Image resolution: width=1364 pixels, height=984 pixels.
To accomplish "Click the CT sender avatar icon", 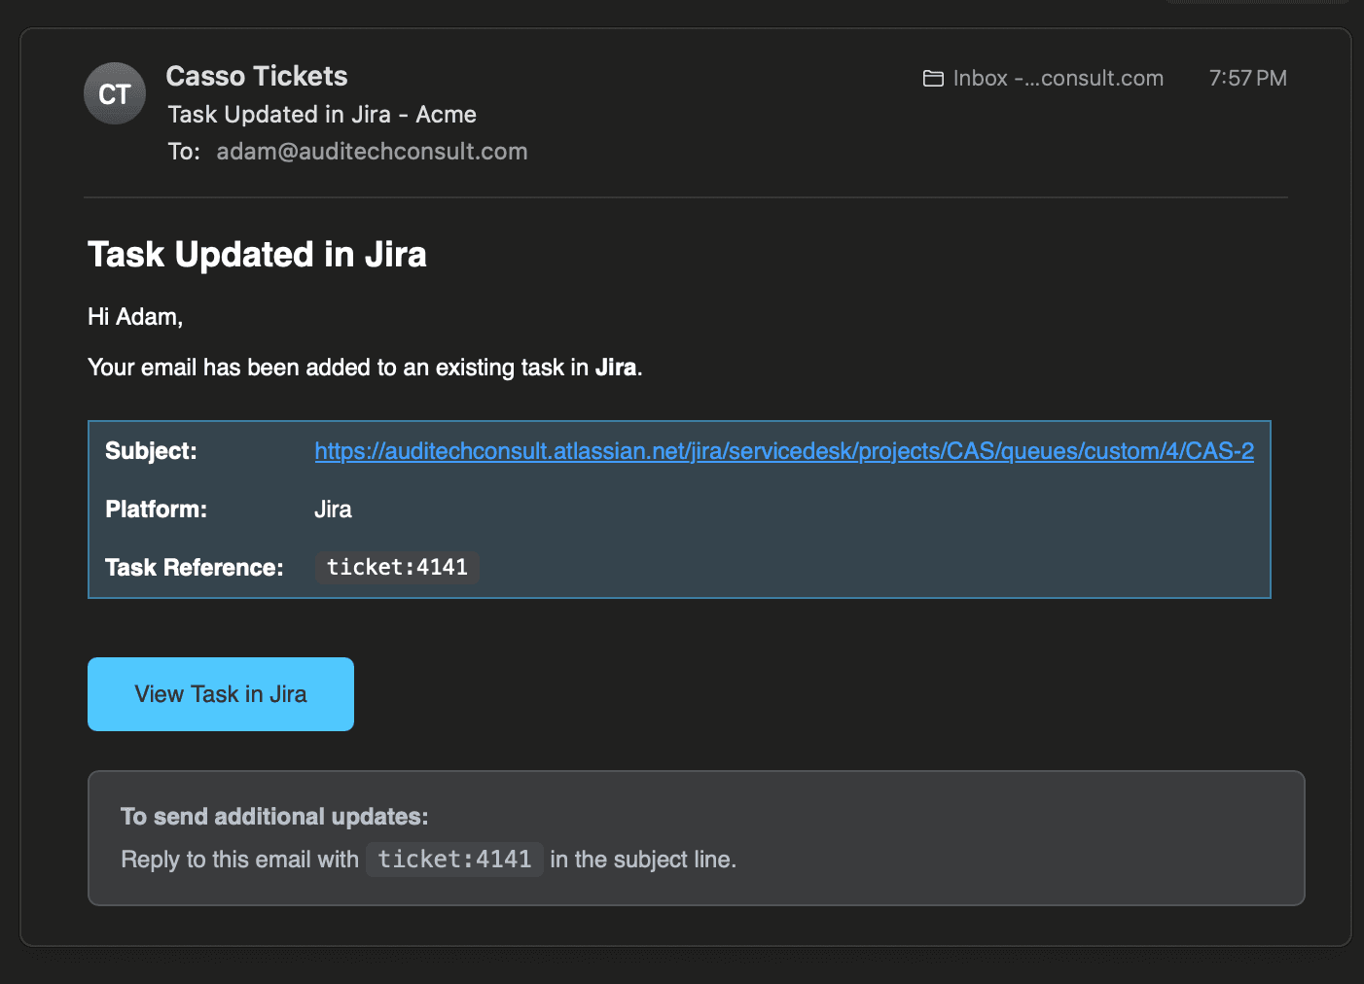I will coord(114,93).
